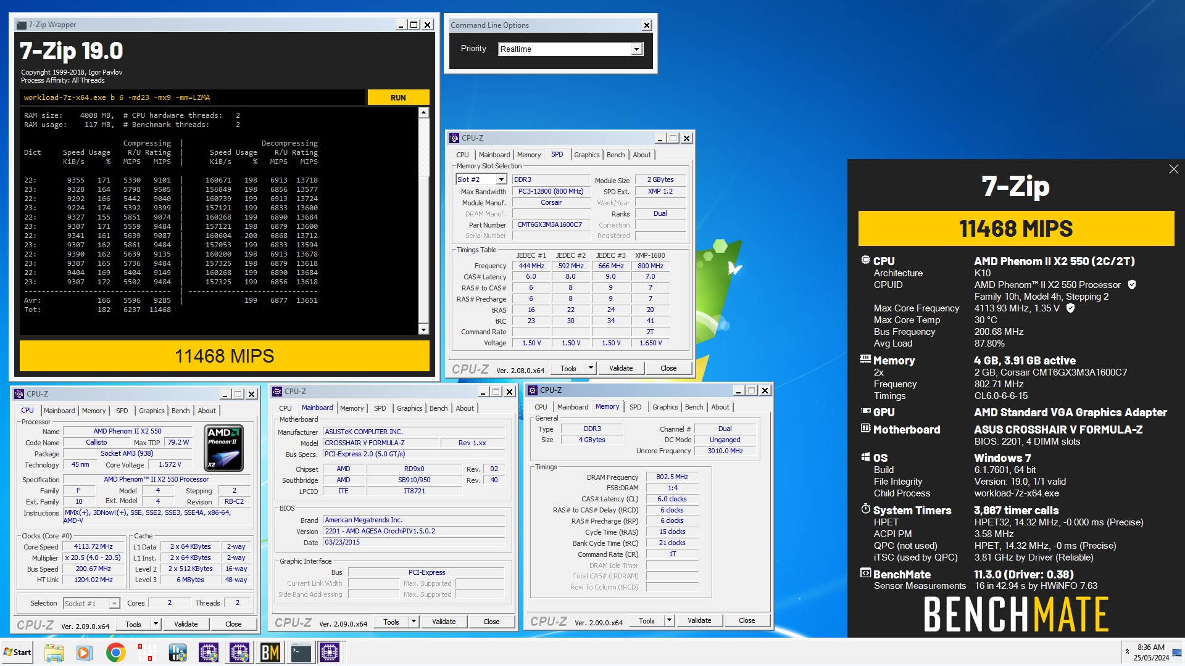Click the GPU card icon in BenchMate panel
Screen dimensions: 1185x666
point(865,411)
